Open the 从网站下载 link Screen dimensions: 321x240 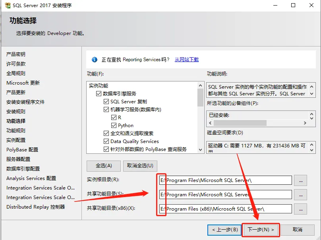pos(186,60)
